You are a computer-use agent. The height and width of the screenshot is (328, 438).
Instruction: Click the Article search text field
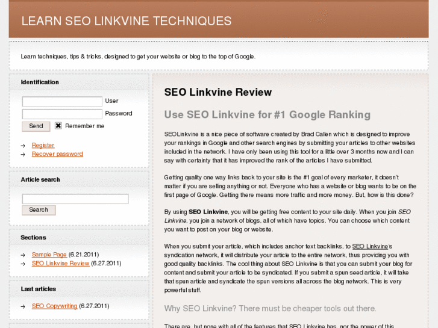tap(75, 199)
